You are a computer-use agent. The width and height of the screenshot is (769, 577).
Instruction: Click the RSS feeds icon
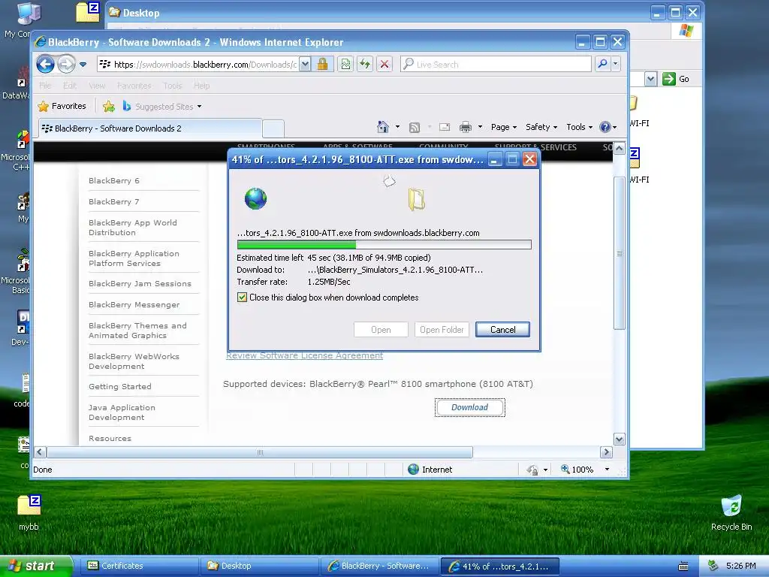point(415,128)
